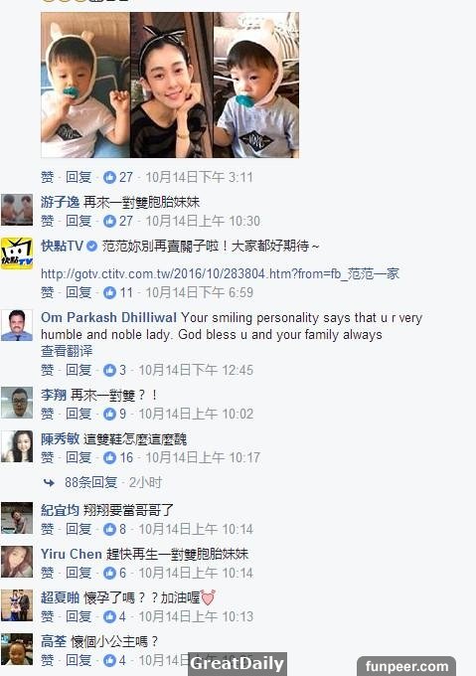Click the reply arrow icon beside 88条回复
Screen dimensions: 476x676
coord(49,482)
